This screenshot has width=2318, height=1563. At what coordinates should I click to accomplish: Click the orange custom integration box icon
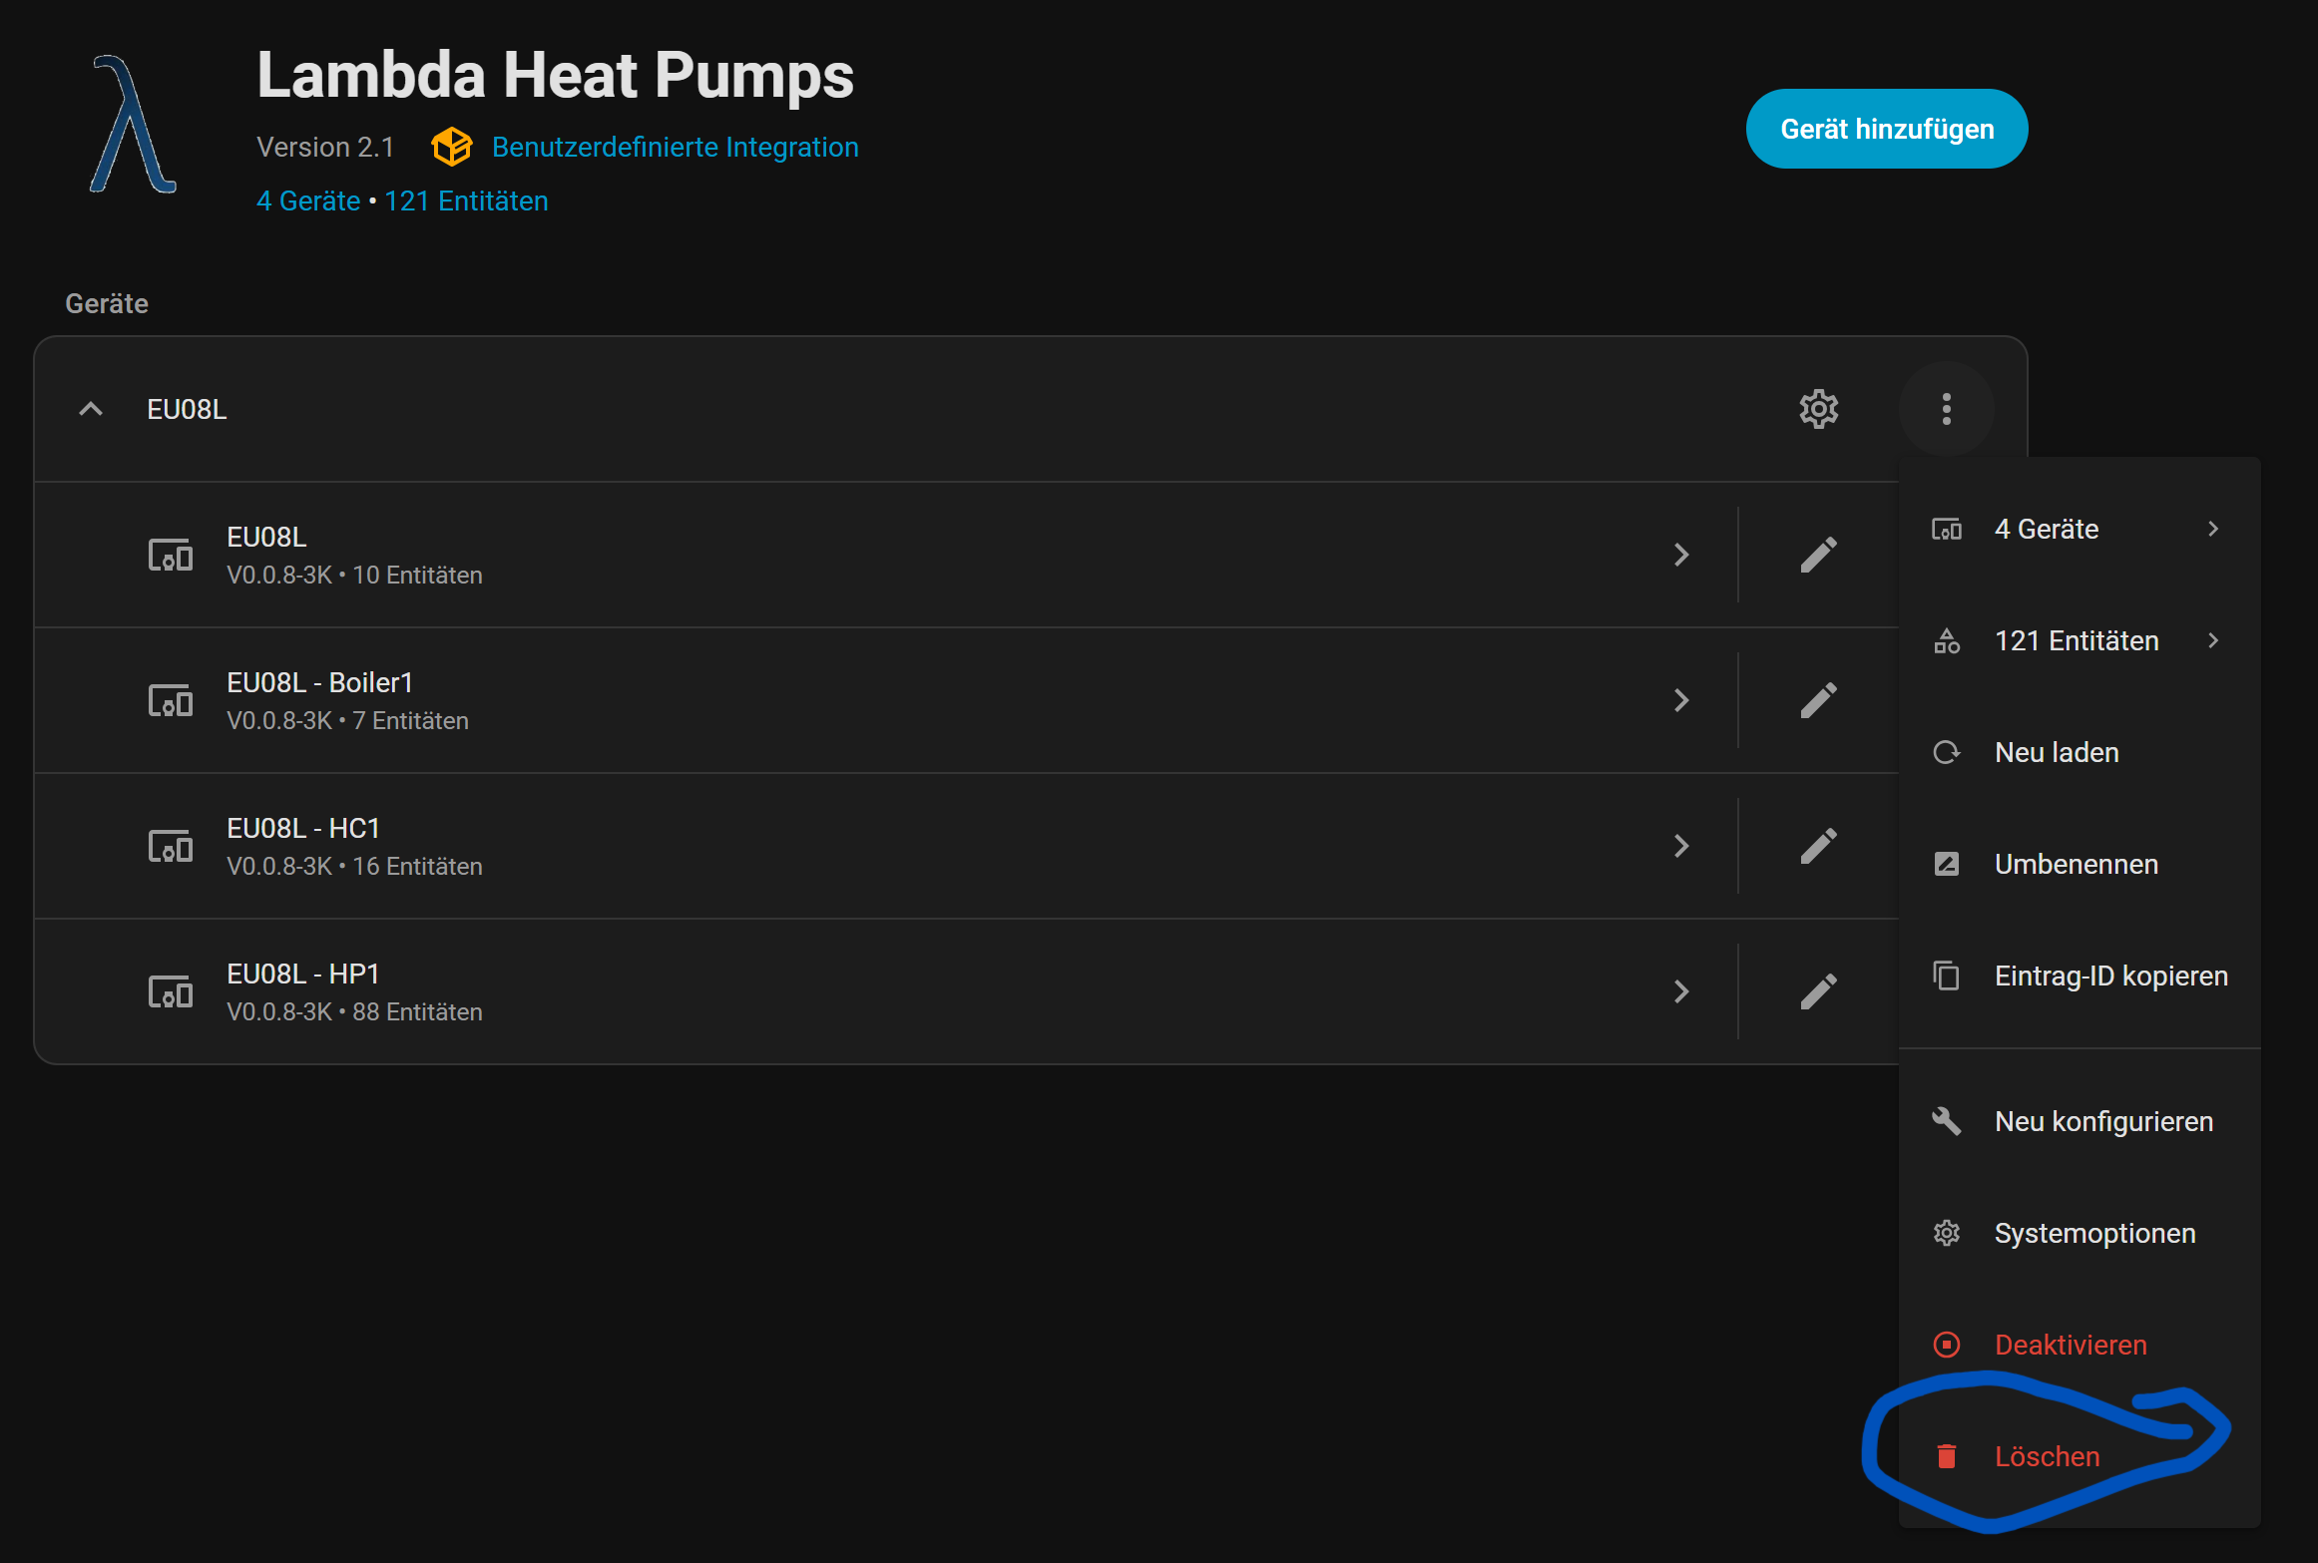(x=451, y=147)
